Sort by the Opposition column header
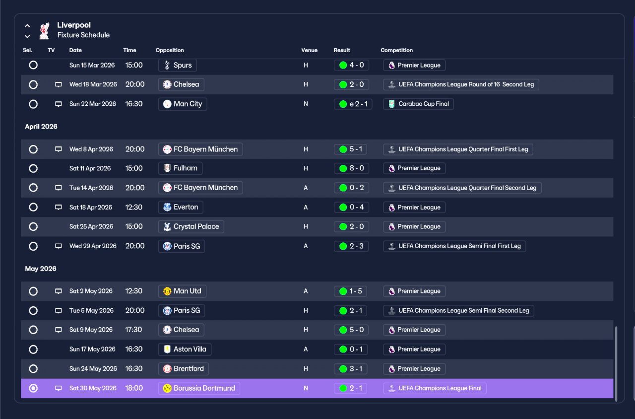This screenshot has height=419, width=635. coord(170,50)
